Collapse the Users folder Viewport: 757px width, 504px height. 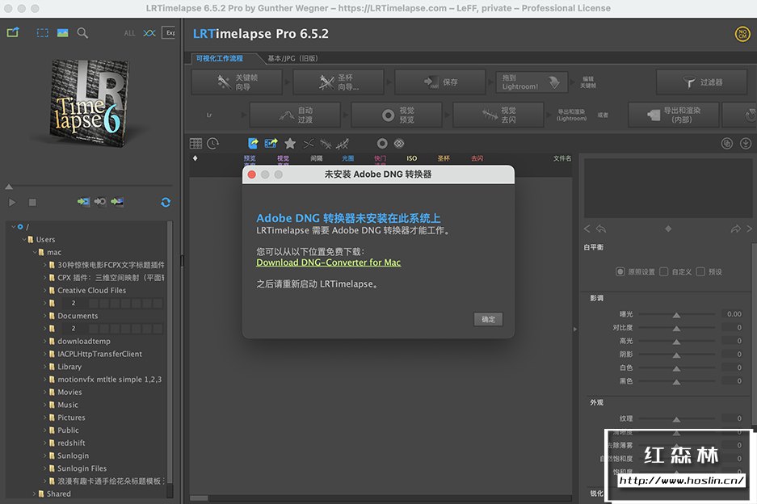coord(23,239)
